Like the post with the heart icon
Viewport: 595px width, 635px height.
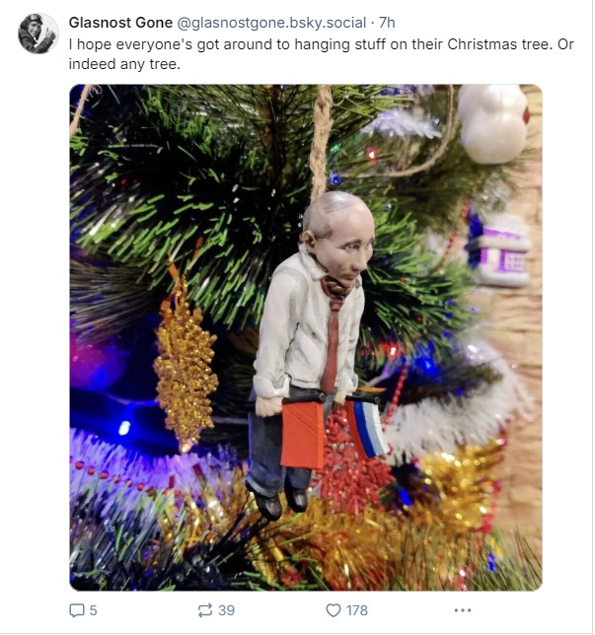[x=334, y=610]
